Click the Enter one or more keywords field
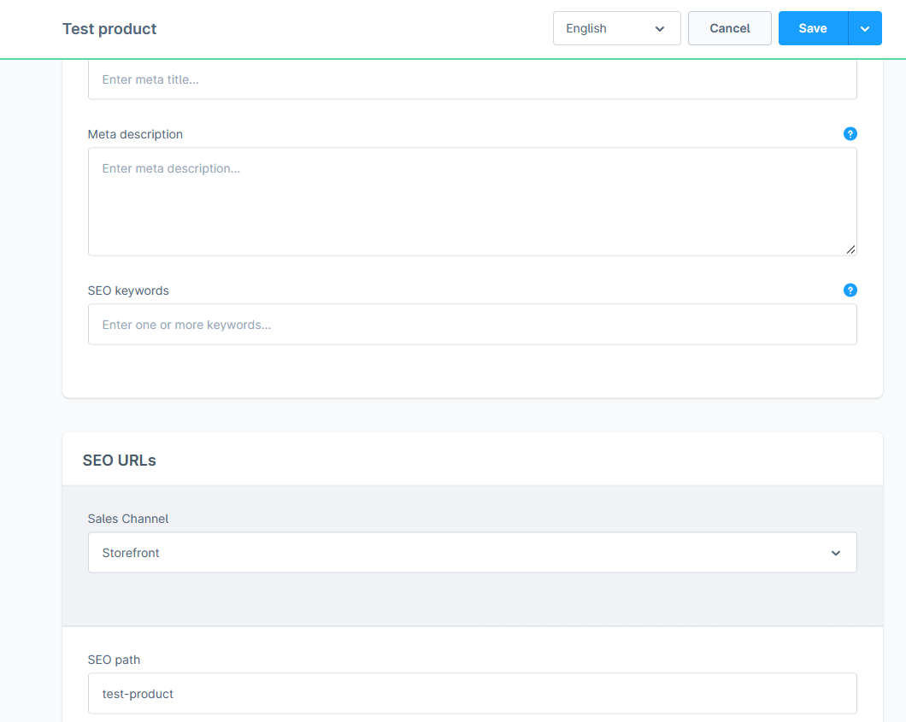Viewport: 906px width, 722px height. tap(472, 324)
